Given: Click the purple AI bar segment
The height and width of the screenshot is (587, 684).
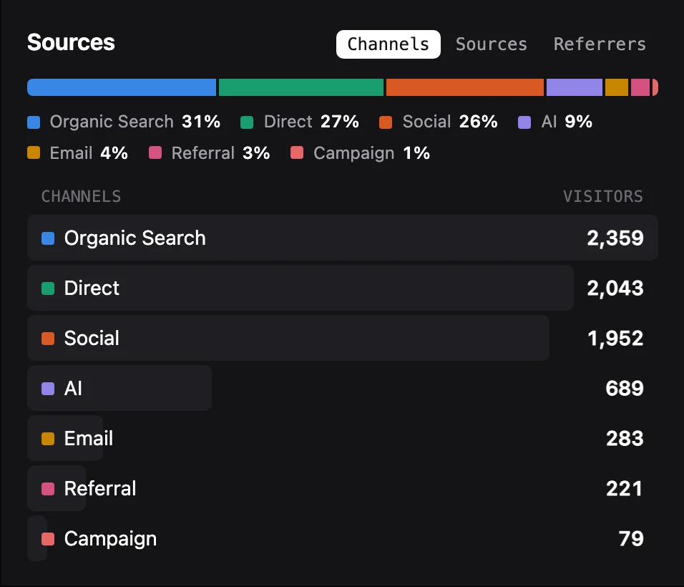Looking at the screenshot, I should coord(575,87).
